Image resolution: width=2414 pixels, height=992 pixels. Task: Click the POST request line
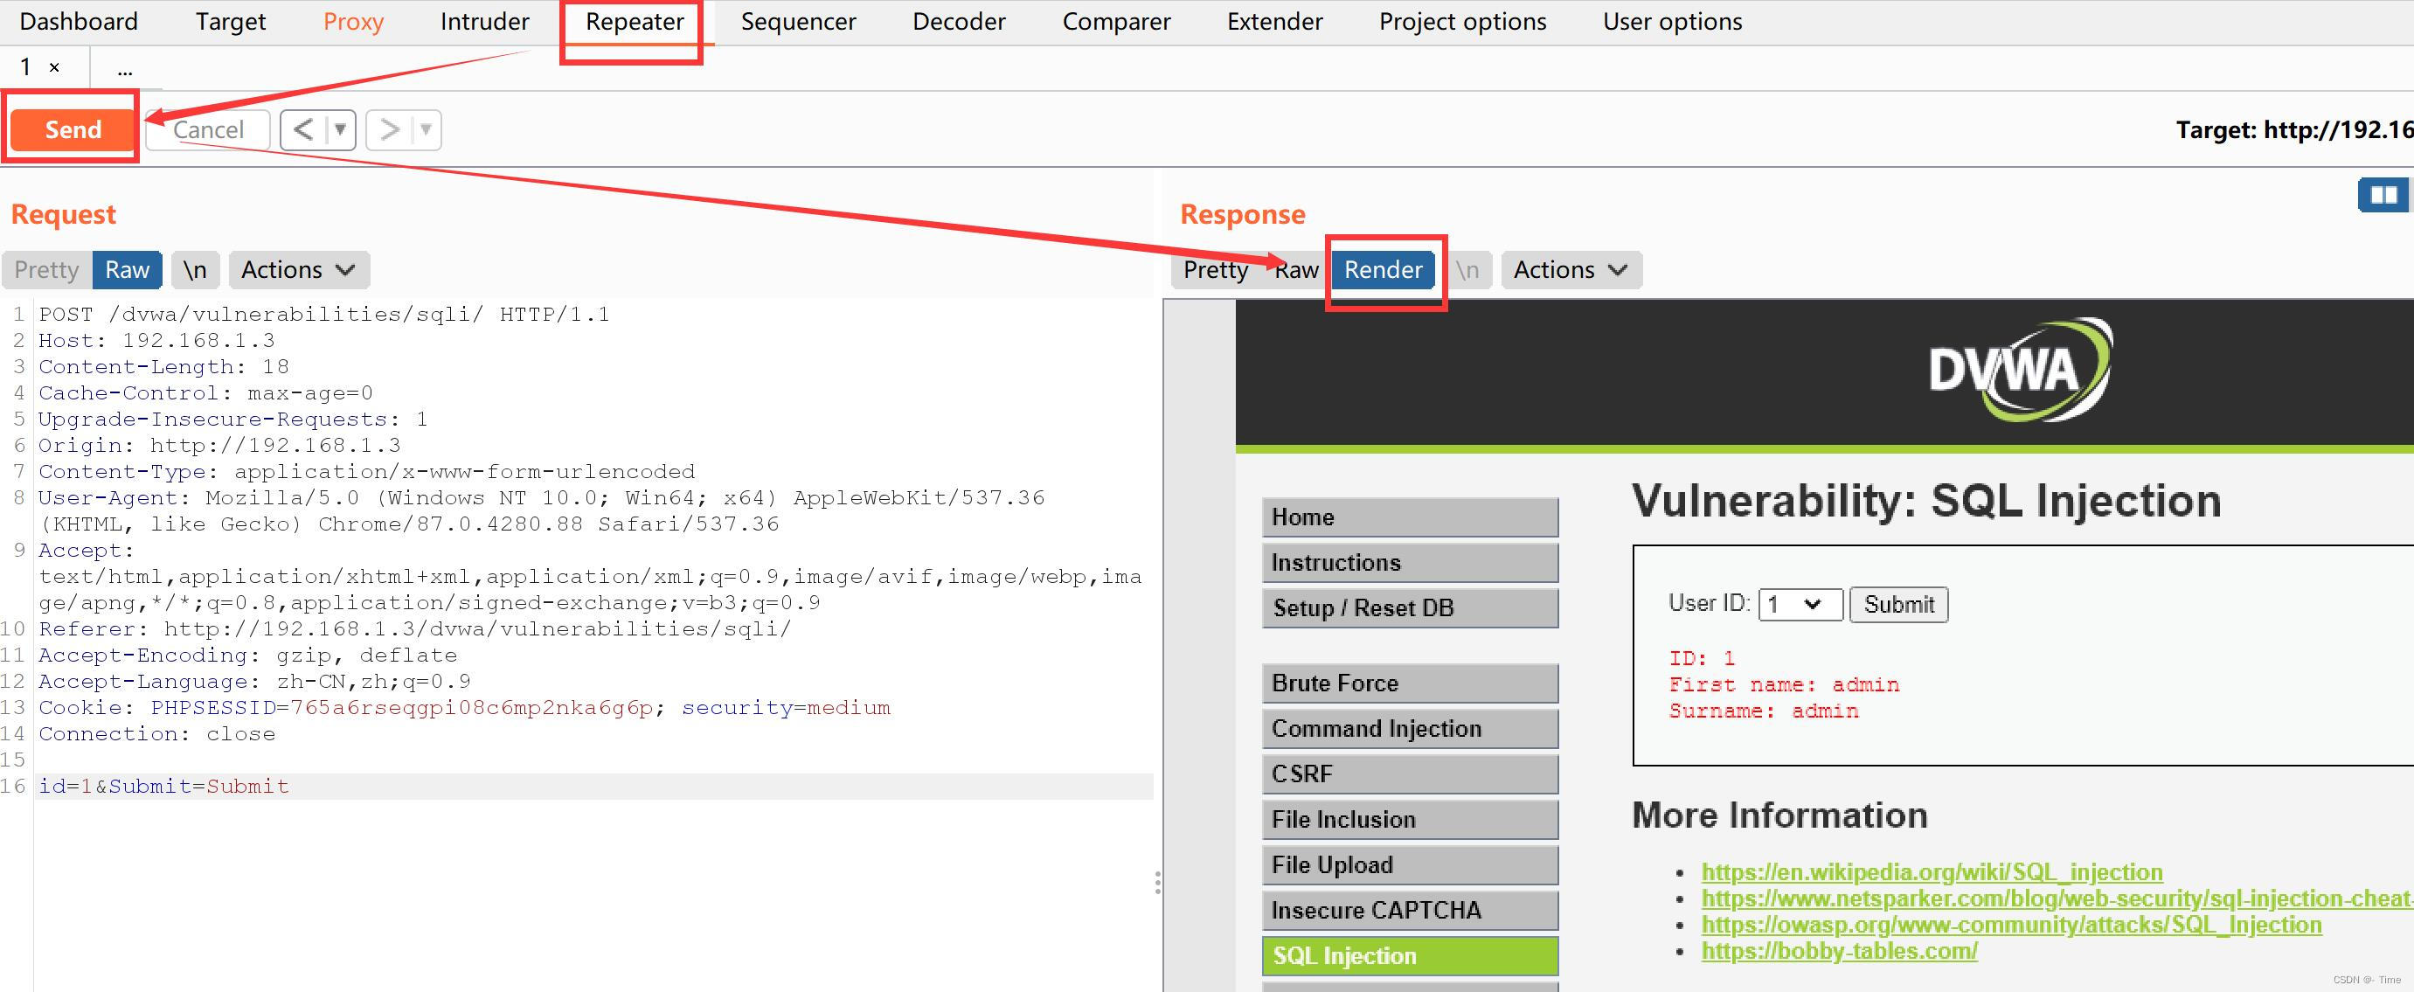tap(324, 314)
